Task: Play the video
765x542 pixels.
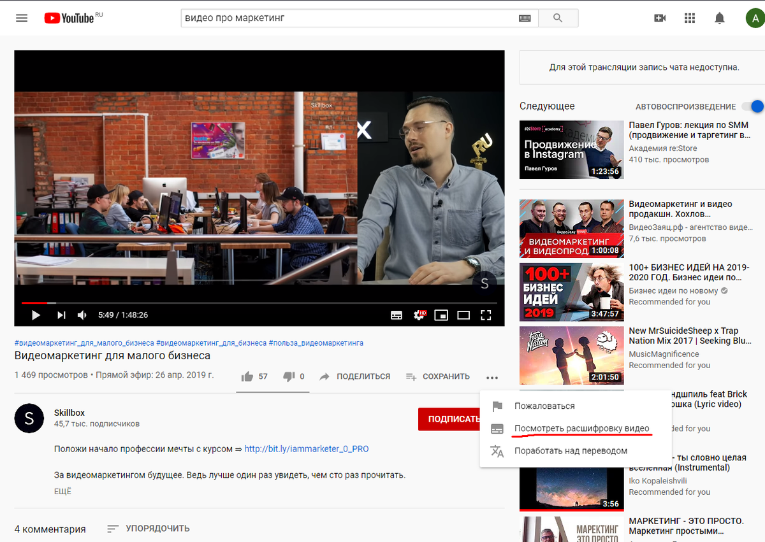Action: coord(36,315)
